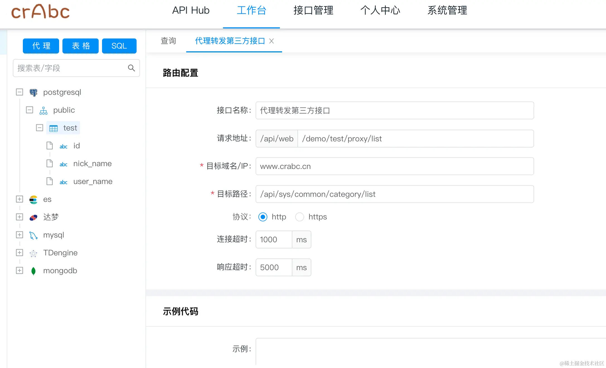This screenshot has height=368, width=606.
Task: Click the 代理 button
Action: tap(41, 46)
